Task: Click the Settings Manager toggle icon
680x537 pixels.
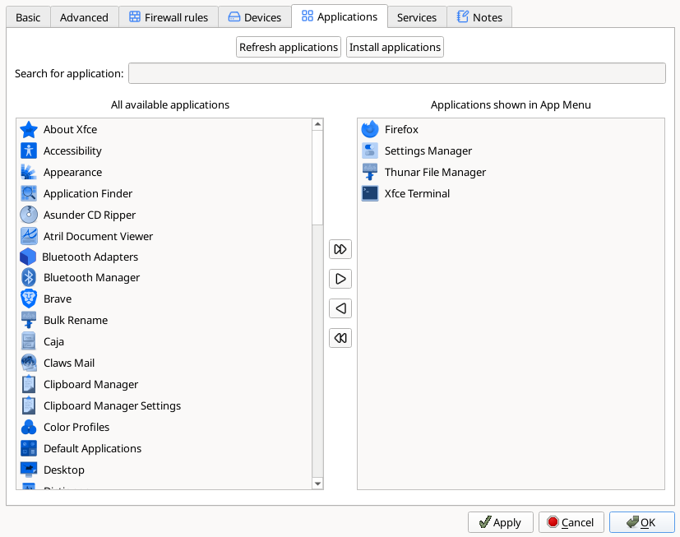Action: click(x=370, y=150)
